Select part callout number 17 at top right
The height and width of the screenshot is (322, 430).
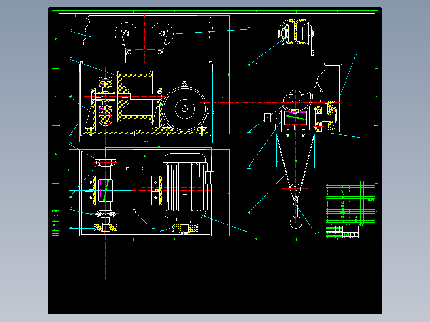point(357,55)
